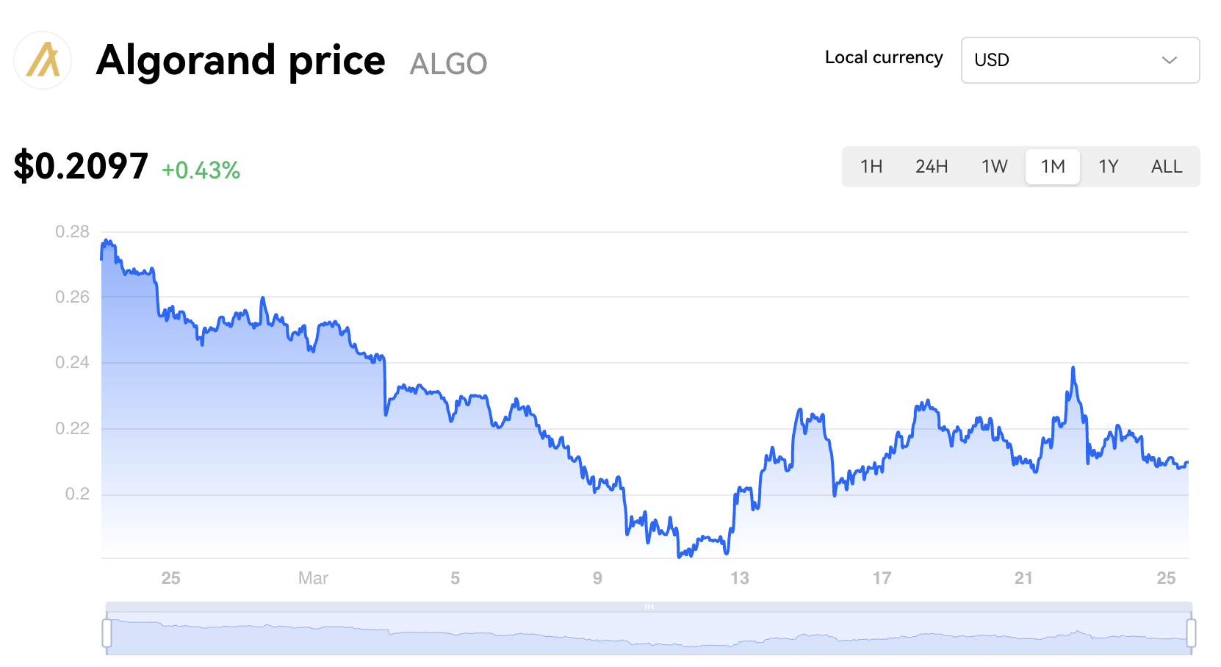
Task: Switch to the 1Y chart view
Action: [x=1108, y=167]
